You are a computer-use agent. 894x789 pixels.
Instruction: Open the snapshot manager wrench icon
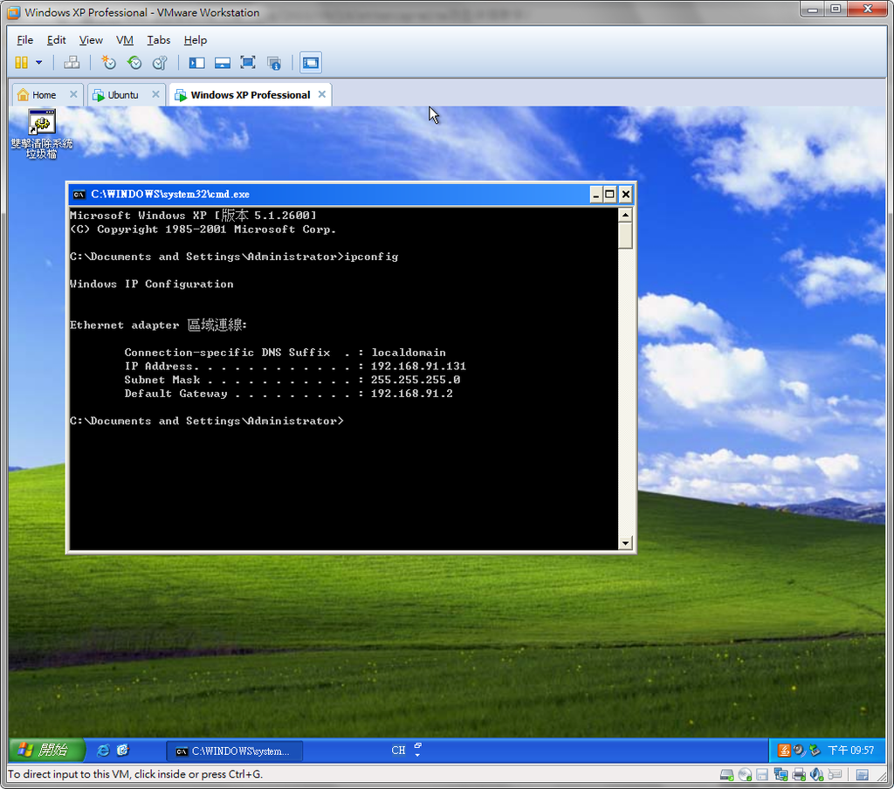point(161,63)
